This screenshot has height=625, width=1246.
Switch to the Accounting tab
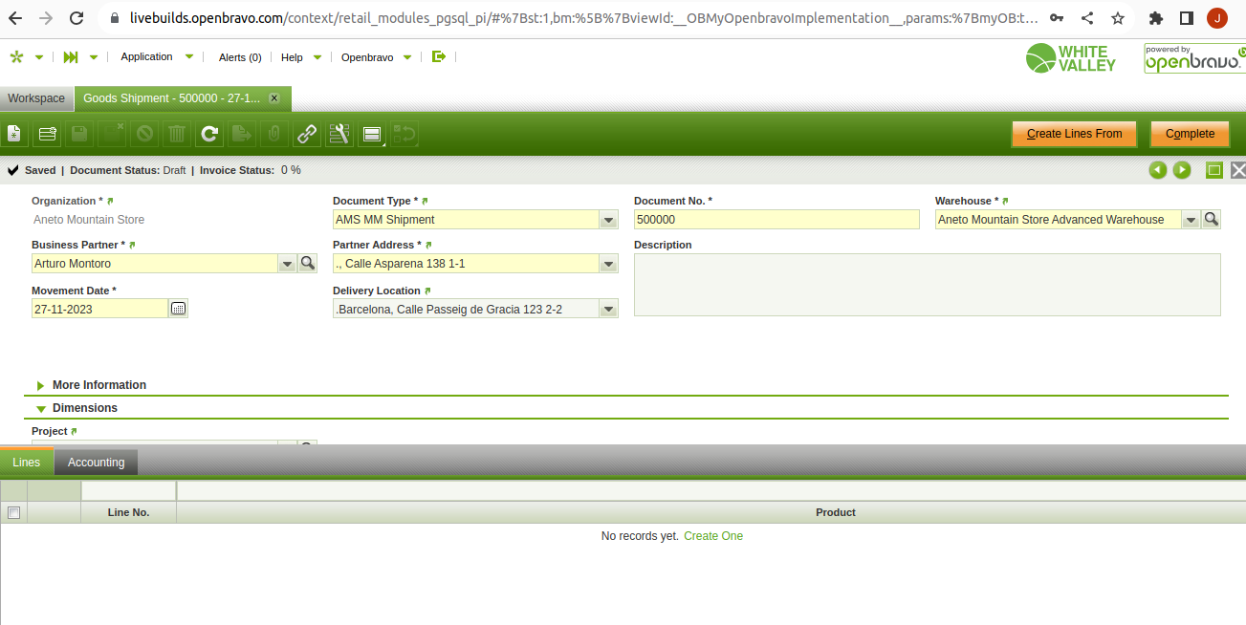pyautogui.click(x=96, y=463)
